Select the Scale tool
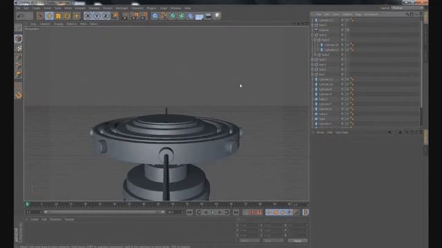The height and width of the screenshot is (248, 442). pos(58,16)
